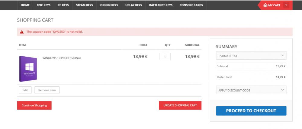
Task: Go to Epic Keys category
Action: pyautogui.click(x=43, y=5)
